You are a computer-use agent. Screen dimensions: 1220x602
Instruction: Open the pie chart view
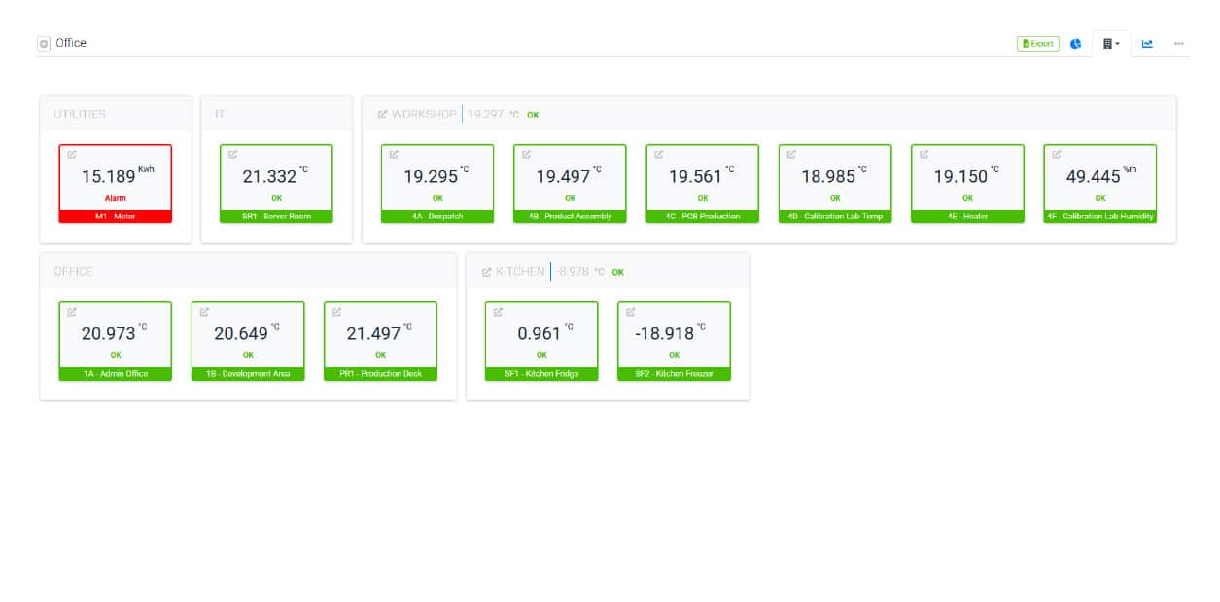(1075, 44)
